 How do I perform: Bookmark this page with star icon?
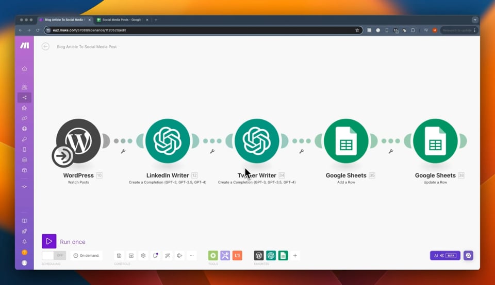click(x=357, y=30)
